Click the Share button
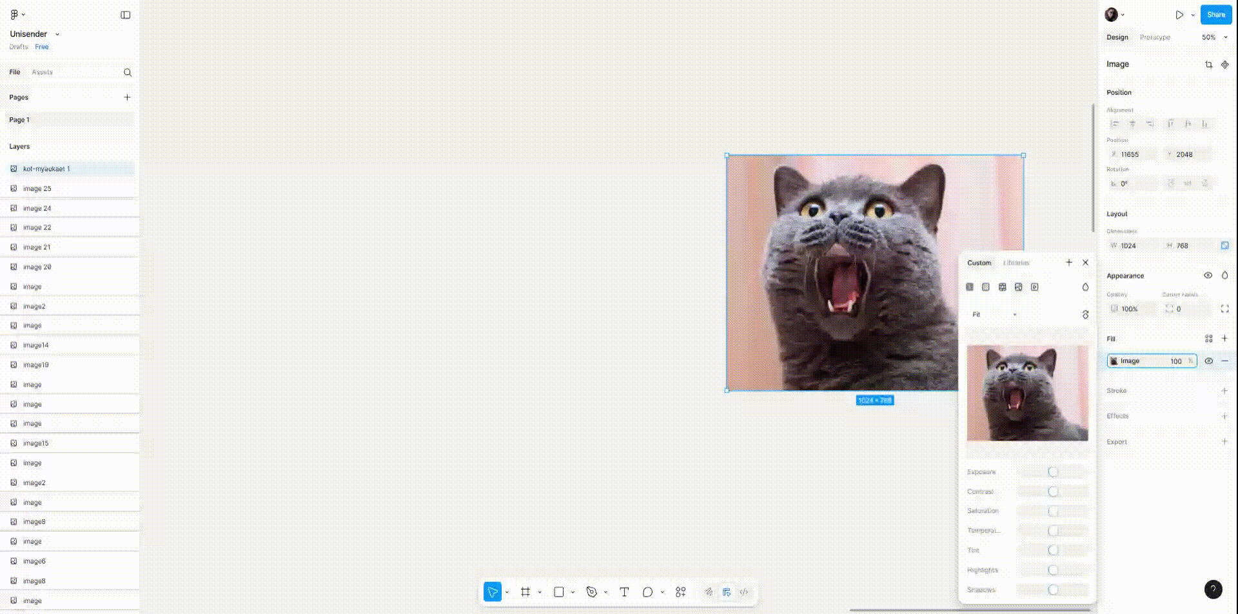Image resolution: width=1238 pixels, height=614 pixels. point(1215,15)
